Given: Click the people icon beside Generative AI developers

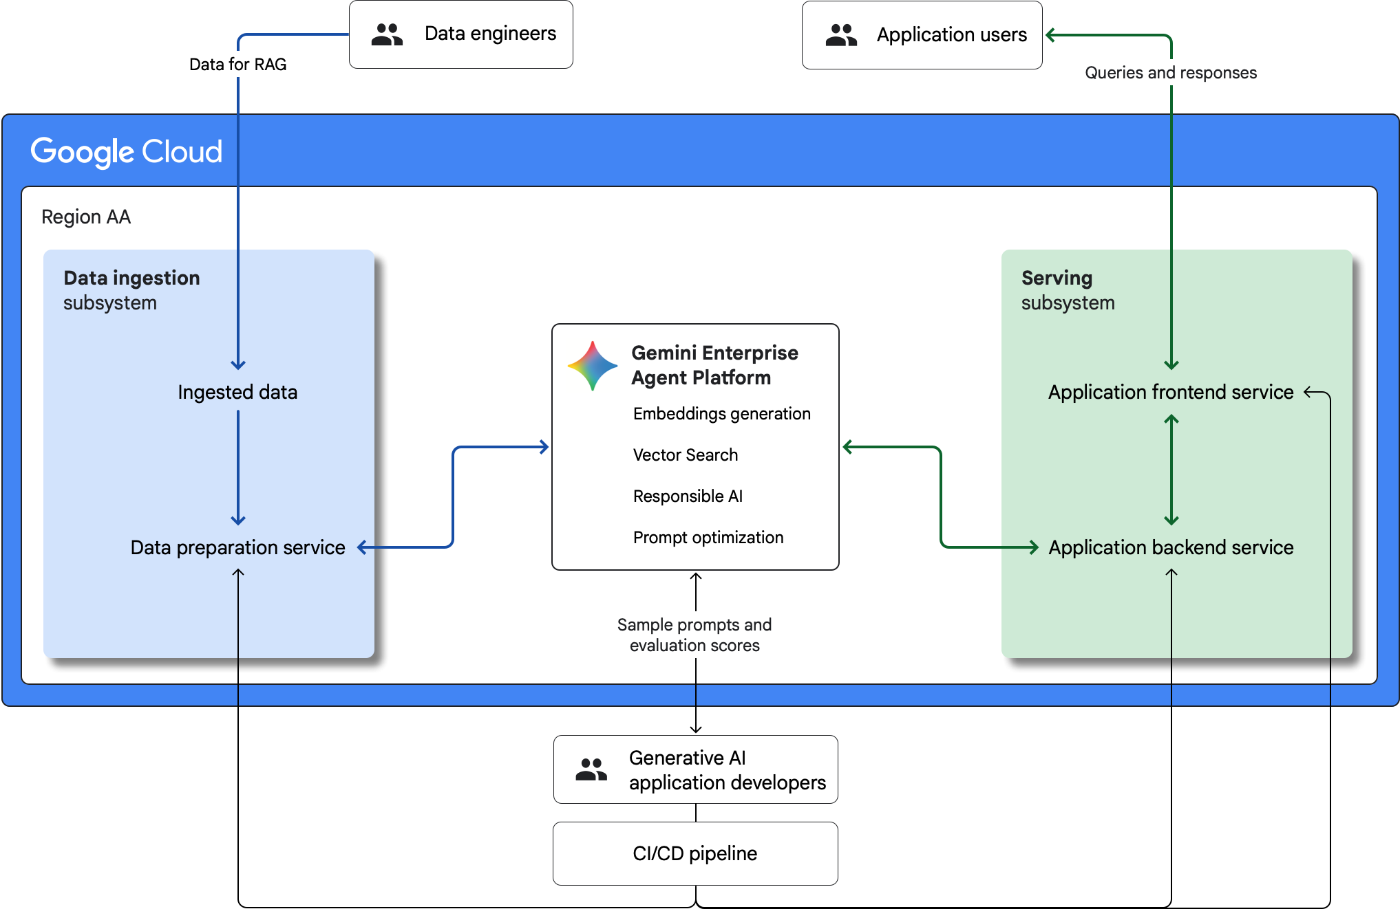Looking at the screenshot, I should coord(591,769).
